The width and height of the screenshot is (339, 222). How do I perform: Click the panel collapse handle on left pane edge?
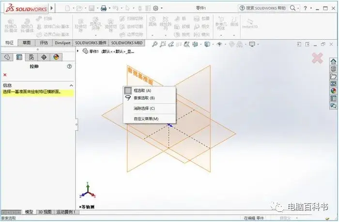[x=77, y=124]
